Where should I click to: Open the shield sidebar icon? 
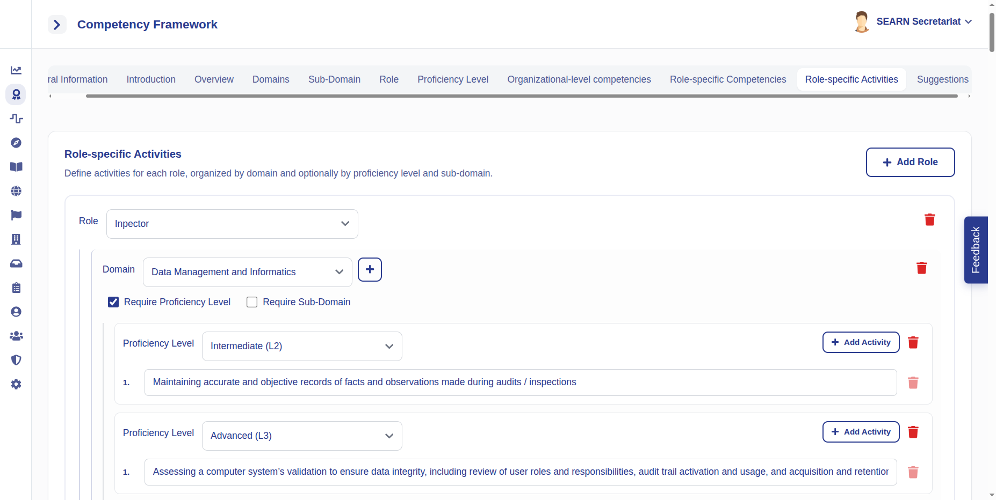(16, 360)
